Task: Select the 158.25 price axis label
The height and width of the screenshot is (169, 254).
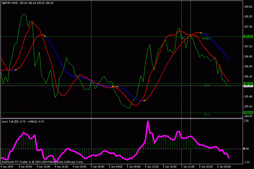Action: tap(249, 17)
